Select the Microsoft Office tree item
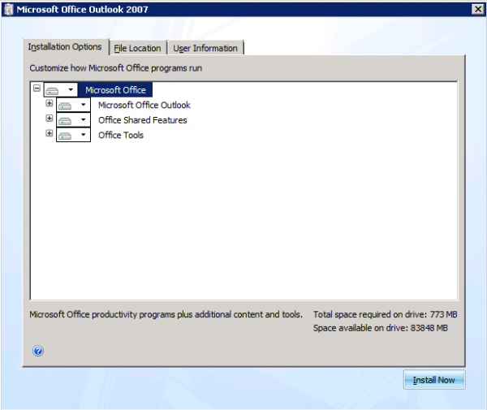Image resolution: width=487 pixels, height=410 pixels. pos(115,90)
